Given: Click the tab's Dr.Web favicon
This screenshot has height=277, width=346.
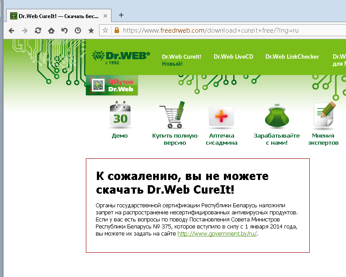Looking at the screenshot, I should [x=13, y=16].
